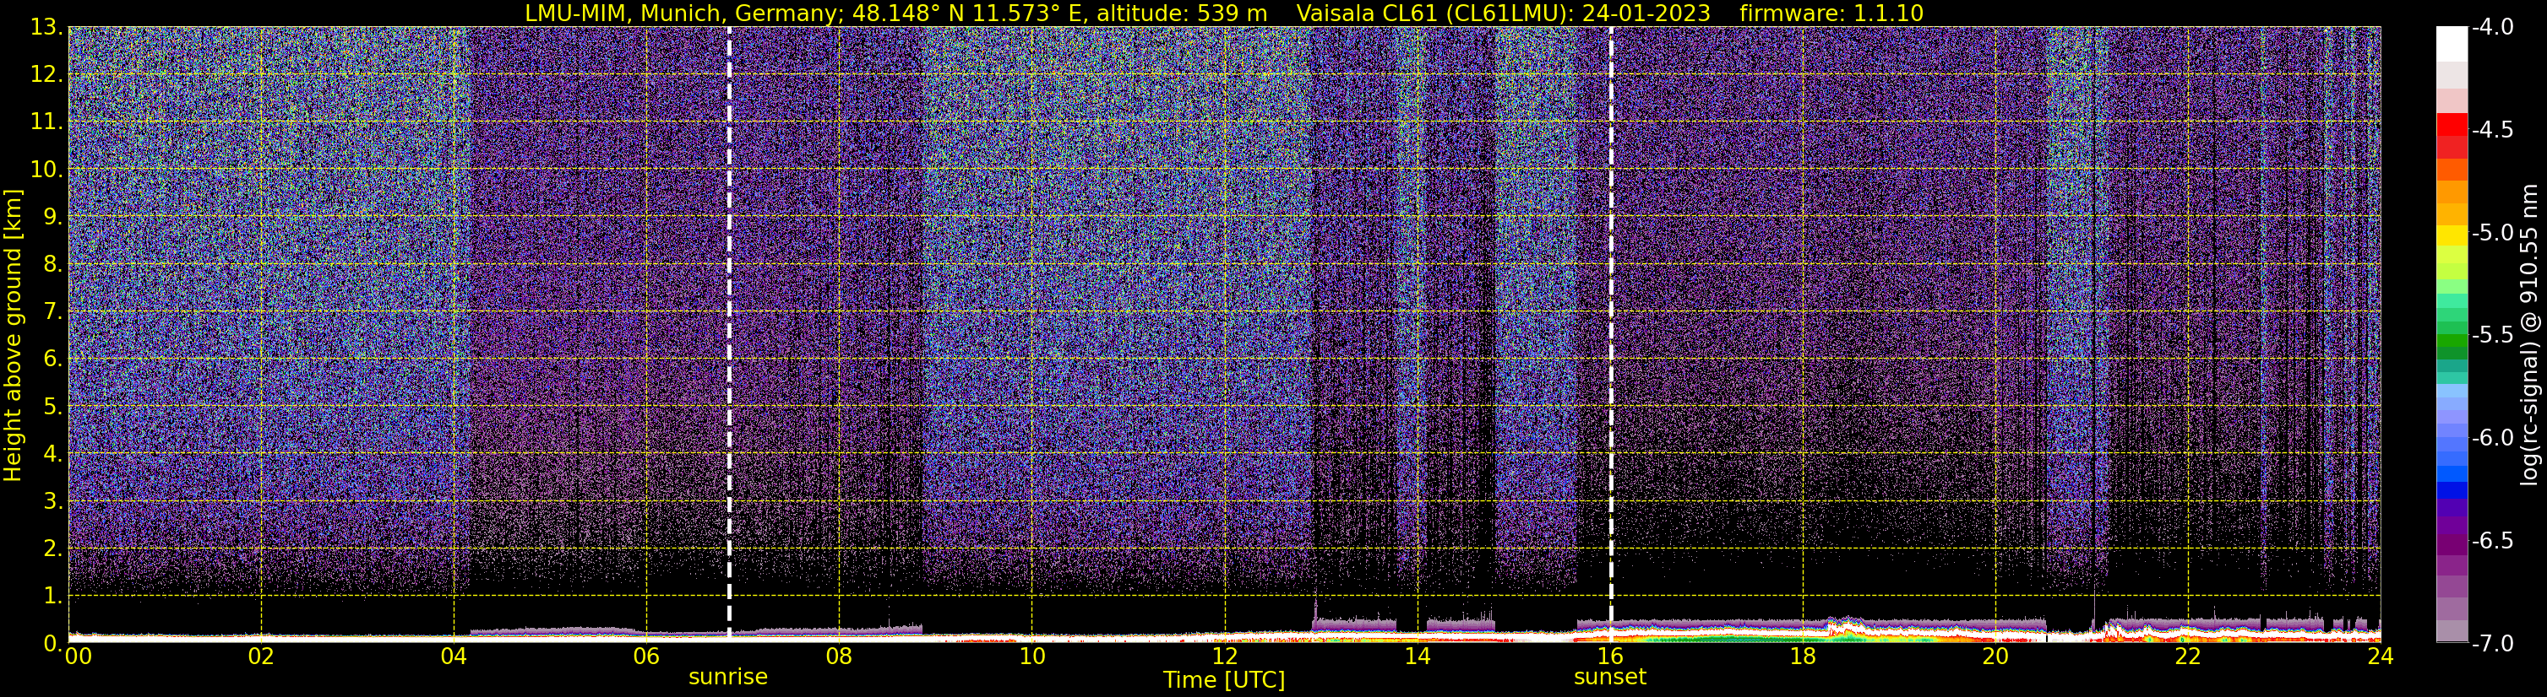
Task: Click the '-6.5' colorbar tick label
Action: coord(2493,541)
